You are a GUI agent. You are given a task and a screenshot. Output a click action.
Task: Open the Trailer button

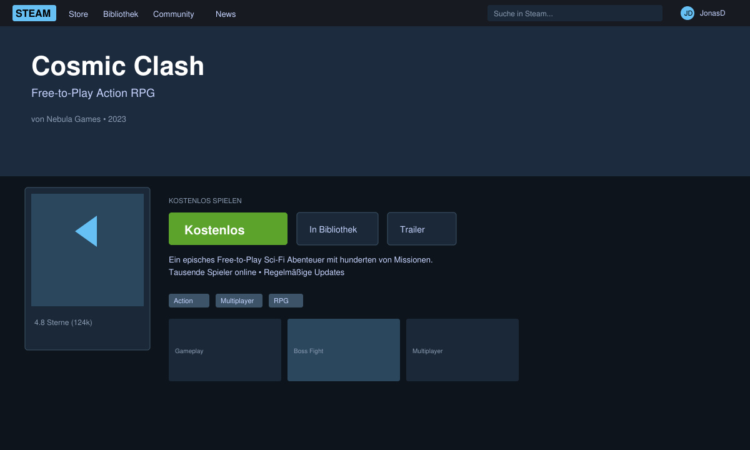422,229
